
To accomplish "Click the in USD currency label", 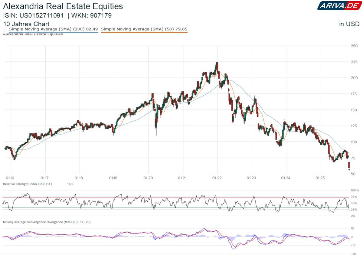I will pyautogui.click(x=349, y=24).
